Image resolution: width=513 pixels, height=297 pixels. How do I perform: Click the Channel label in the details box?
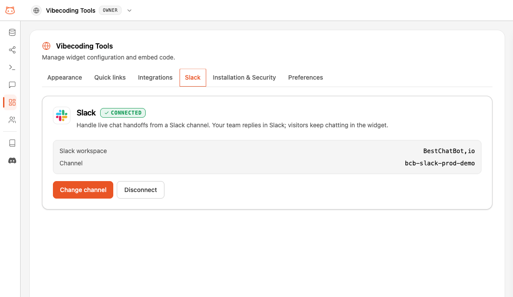71,163
